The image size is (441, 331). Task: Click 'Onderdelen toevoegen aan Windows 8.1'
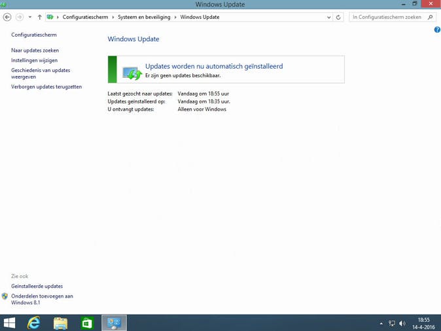click(42, 299)
